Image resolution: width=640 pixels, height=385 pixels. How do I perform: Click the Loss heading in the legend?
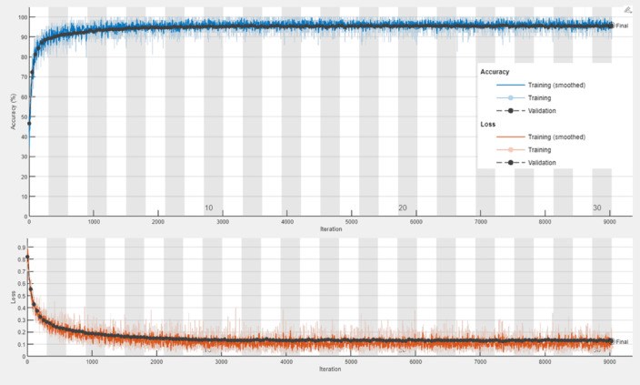click(489, 123)
